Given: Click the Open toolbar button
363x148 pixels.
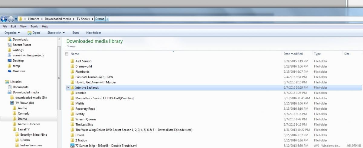Looking at the screenshot, I should click(x=34, y=33).
